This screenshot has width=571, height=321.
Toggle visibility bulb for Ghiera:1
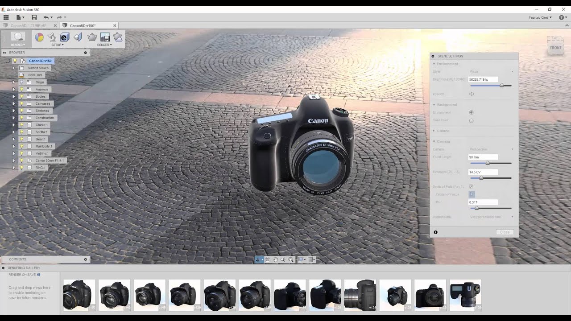tap(21, 125)
